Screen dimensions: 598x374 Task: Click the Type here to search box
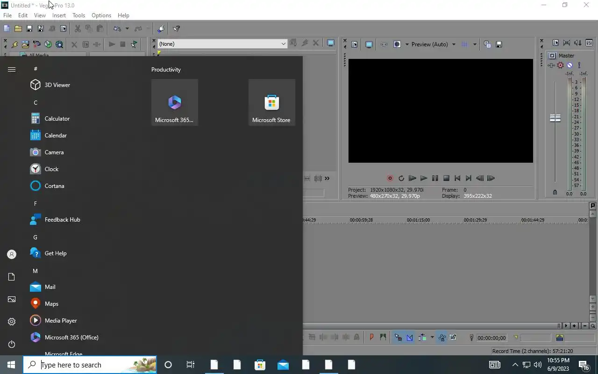click(x=90, y=365)
